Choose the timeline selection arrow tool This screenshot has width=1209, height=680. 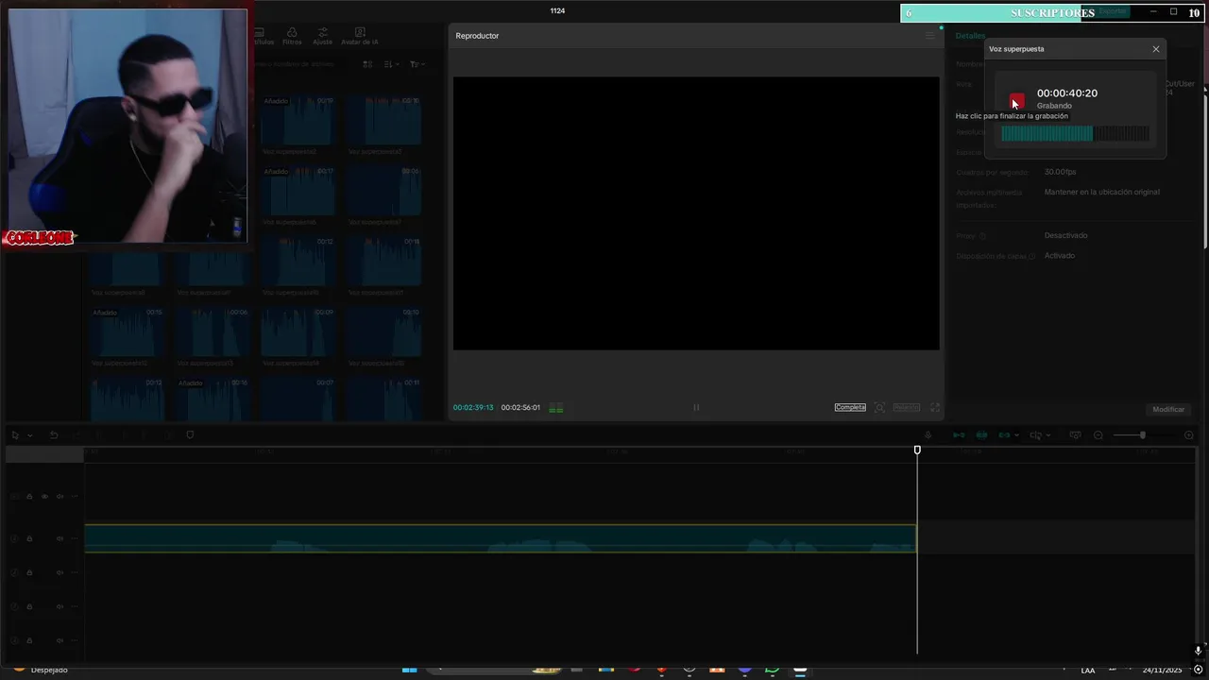(15, 435)
